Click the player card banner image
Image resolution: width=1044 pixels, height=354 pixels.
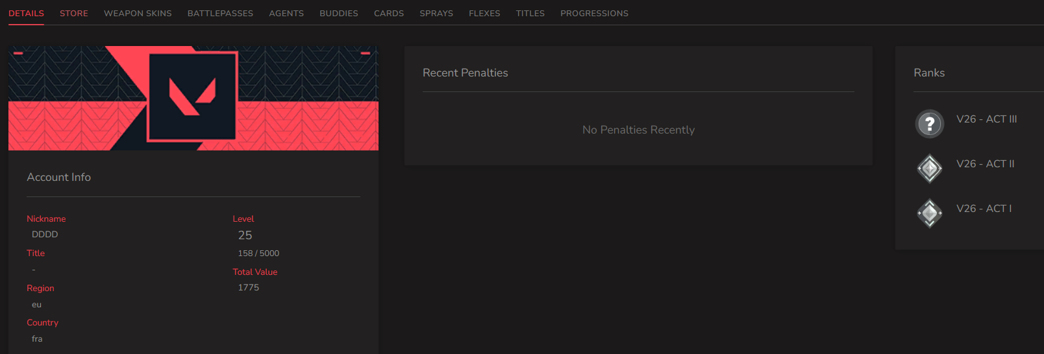[193, 98]
